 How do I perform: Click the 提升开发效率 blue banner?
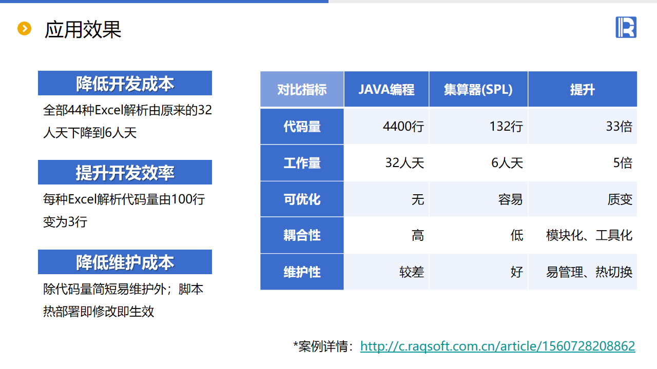pyautogui.click(x=125, y=172)
